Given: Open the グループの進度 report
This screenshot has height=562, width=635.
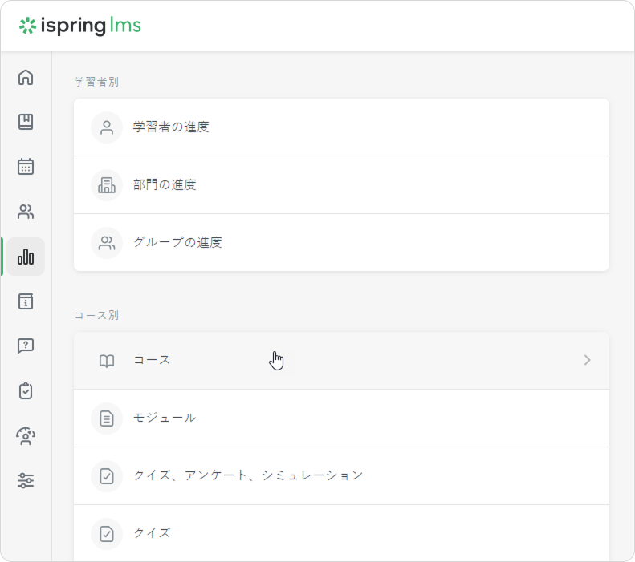Looking at the screenshot, I should click(177, 243).
